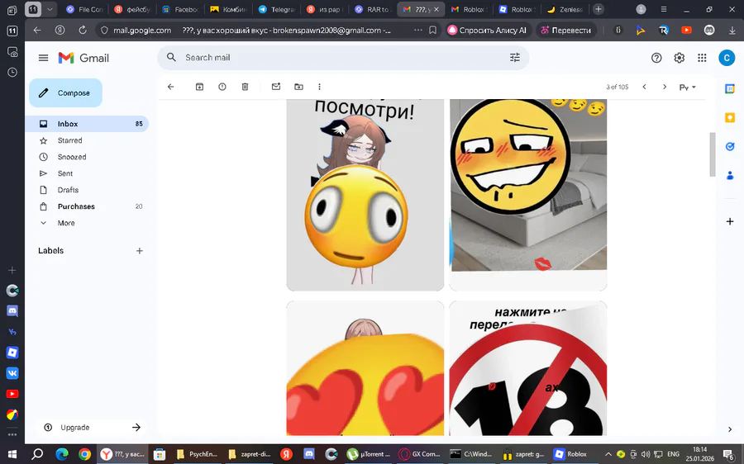The image size is (744, 464).
Task: Open the Windows Start menu
Action: click(12, 454)
